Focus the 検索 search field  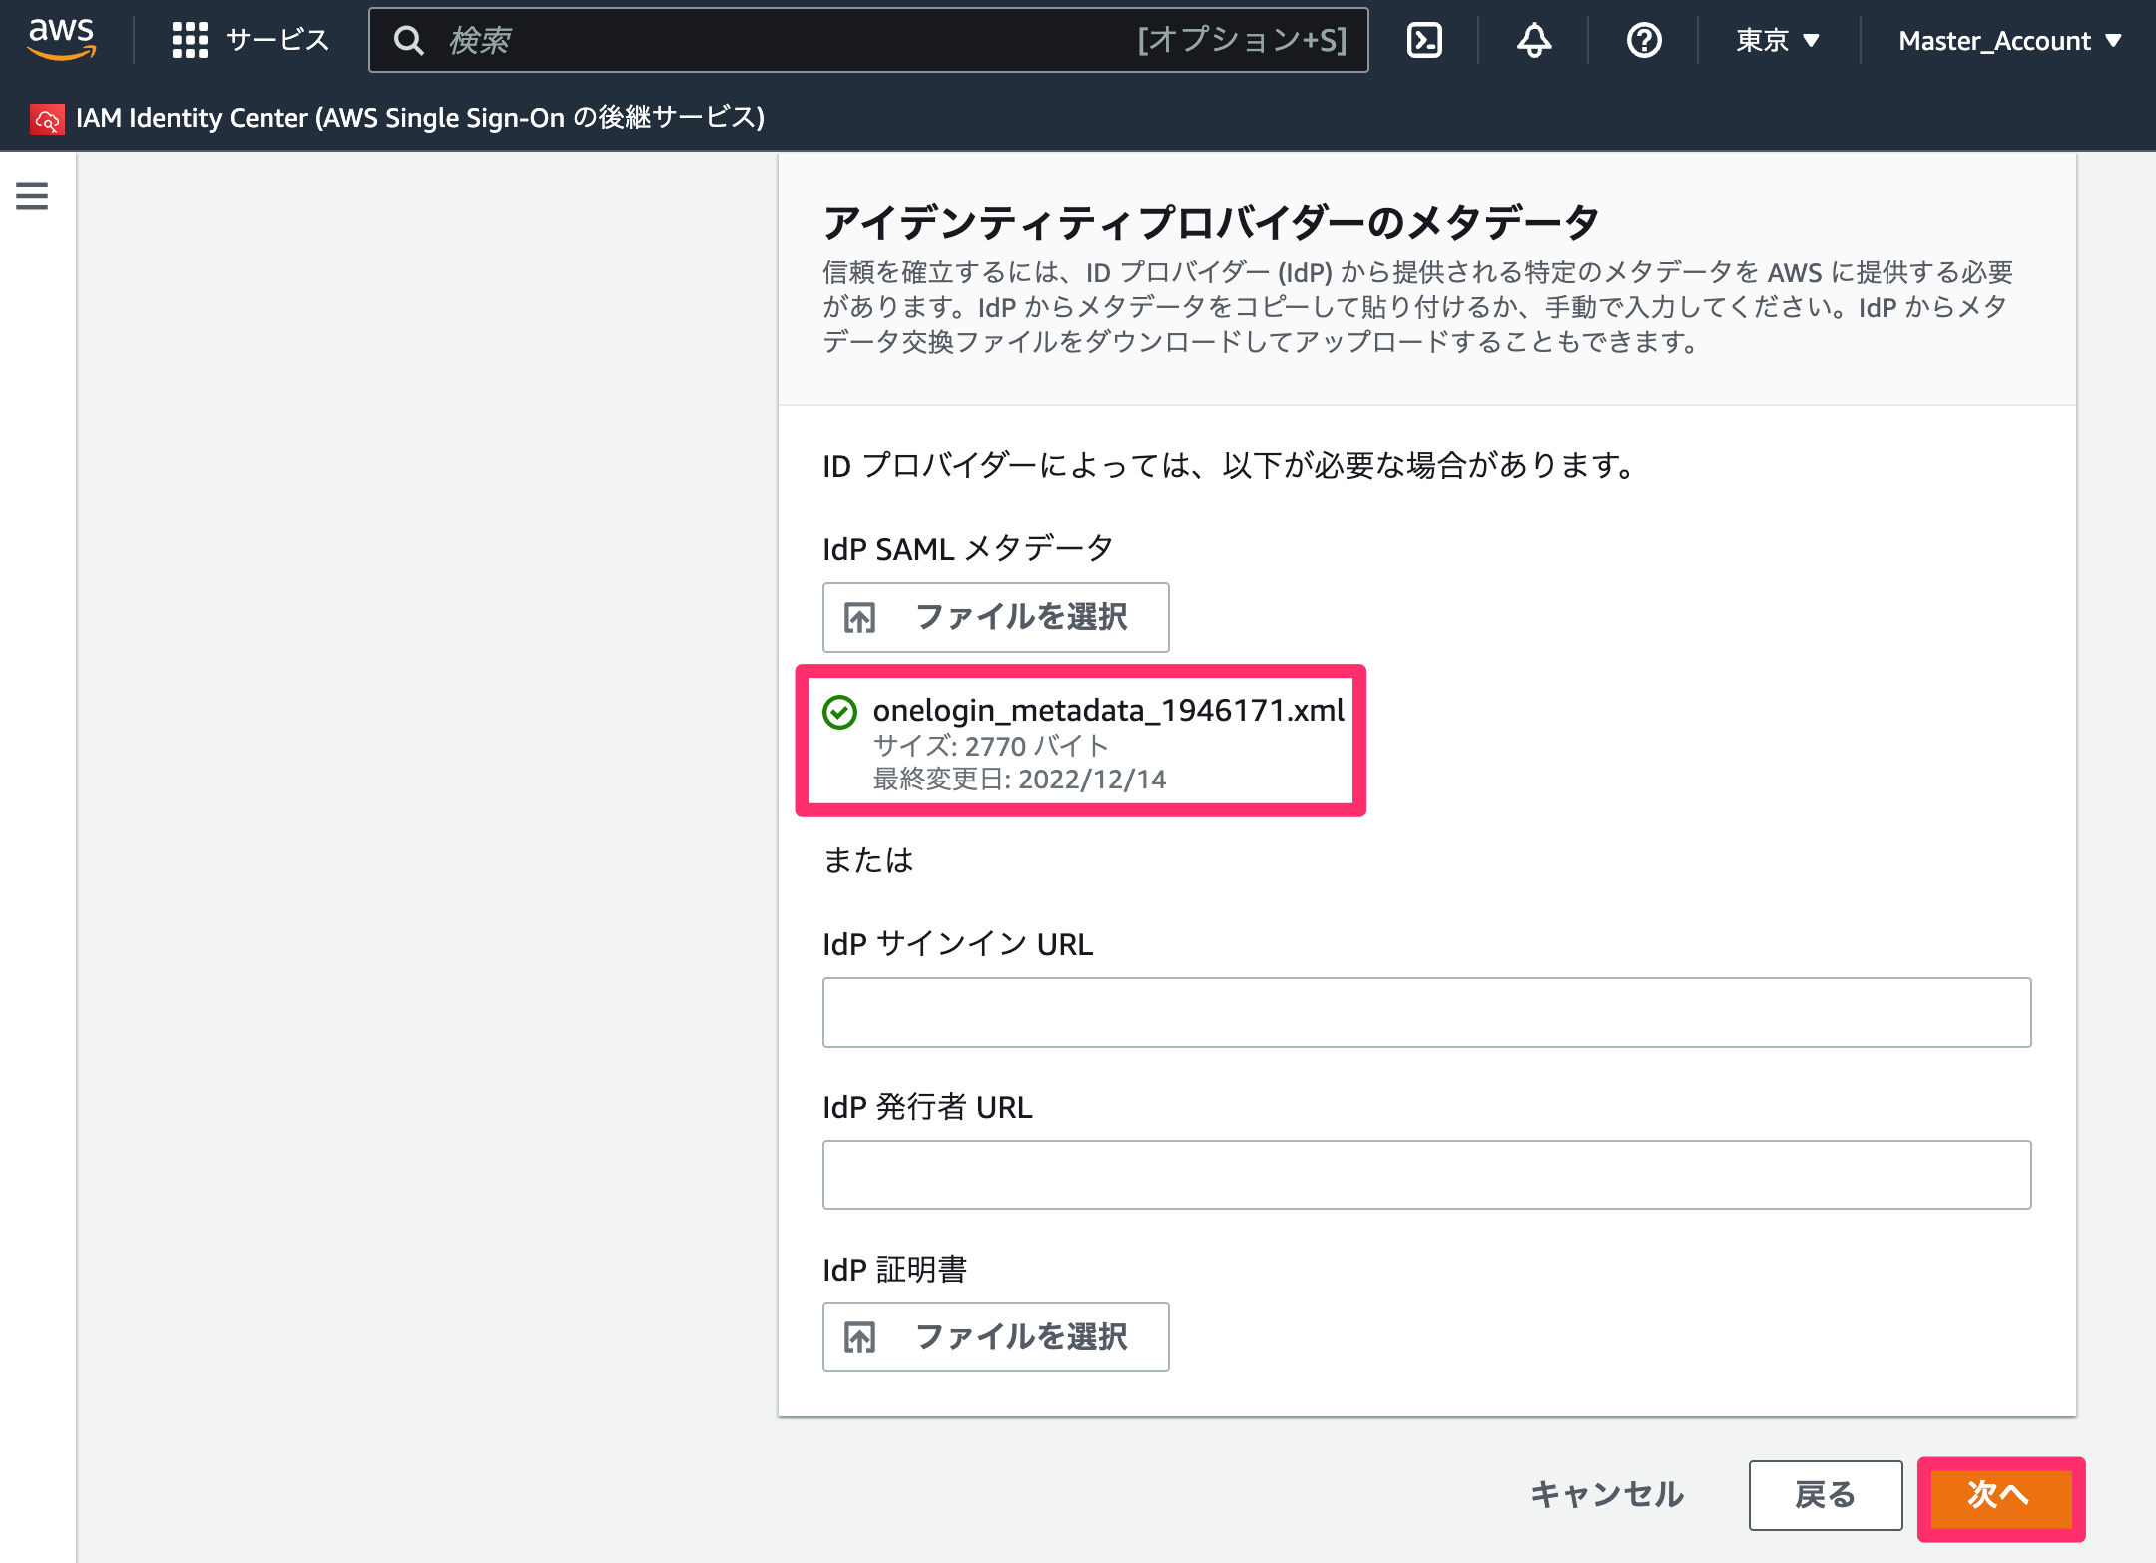(x=868, y=40)
